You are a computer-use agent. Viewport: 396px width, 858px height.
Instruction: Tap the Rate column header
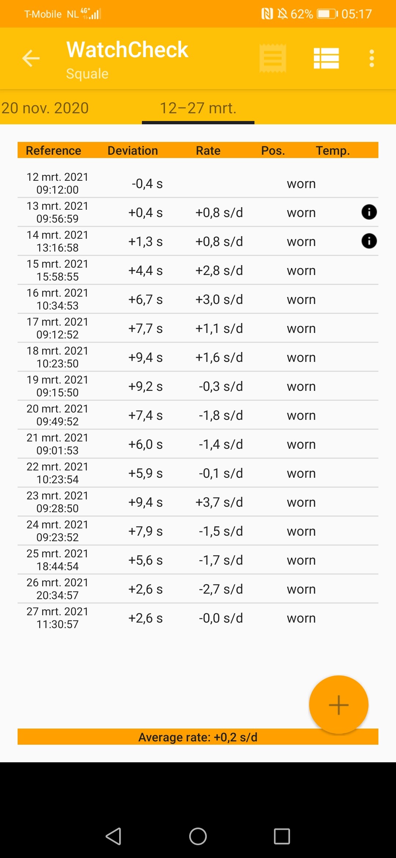click(x=208, y=150)
